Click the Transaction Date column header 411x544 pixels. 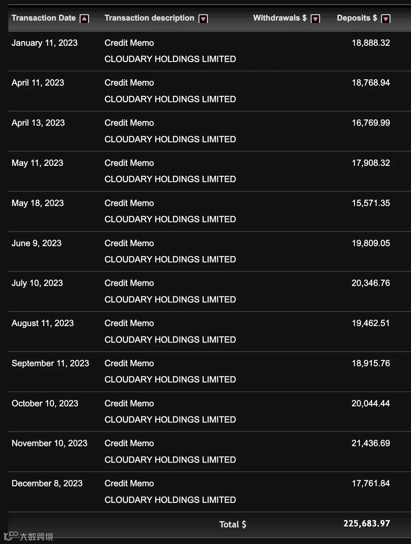click(x=44, y=18)
